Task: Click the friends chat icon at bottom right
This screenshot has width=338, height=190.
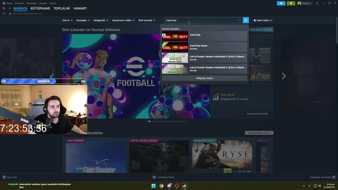Action: [x=334, y=177]
